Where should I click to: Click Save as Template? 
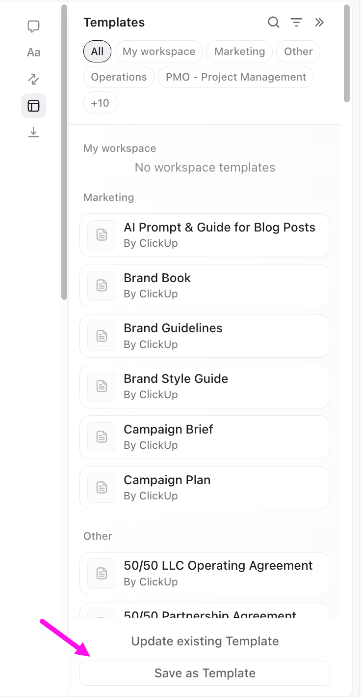coord(205,673)
